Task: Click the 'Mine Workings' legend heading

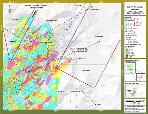Action: pos(130,32)
